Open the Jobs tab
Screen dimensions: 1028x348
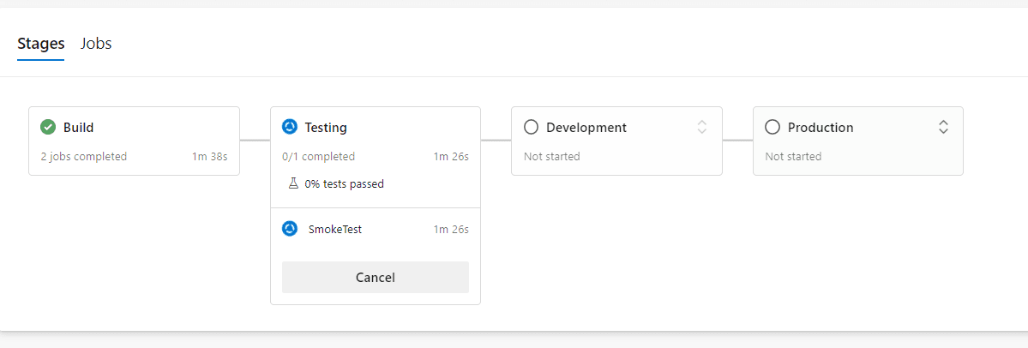click(x=96, y=44)
